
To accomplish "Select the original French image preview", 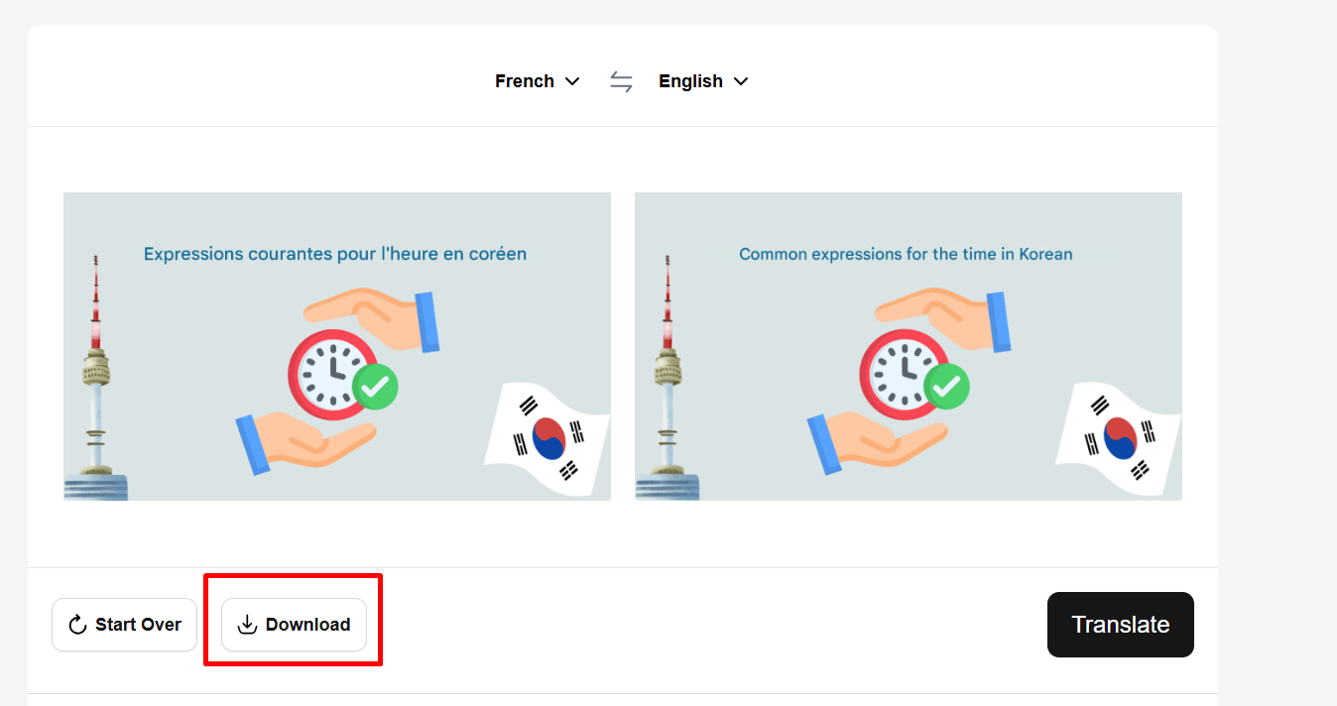I will tap(337, 346).
